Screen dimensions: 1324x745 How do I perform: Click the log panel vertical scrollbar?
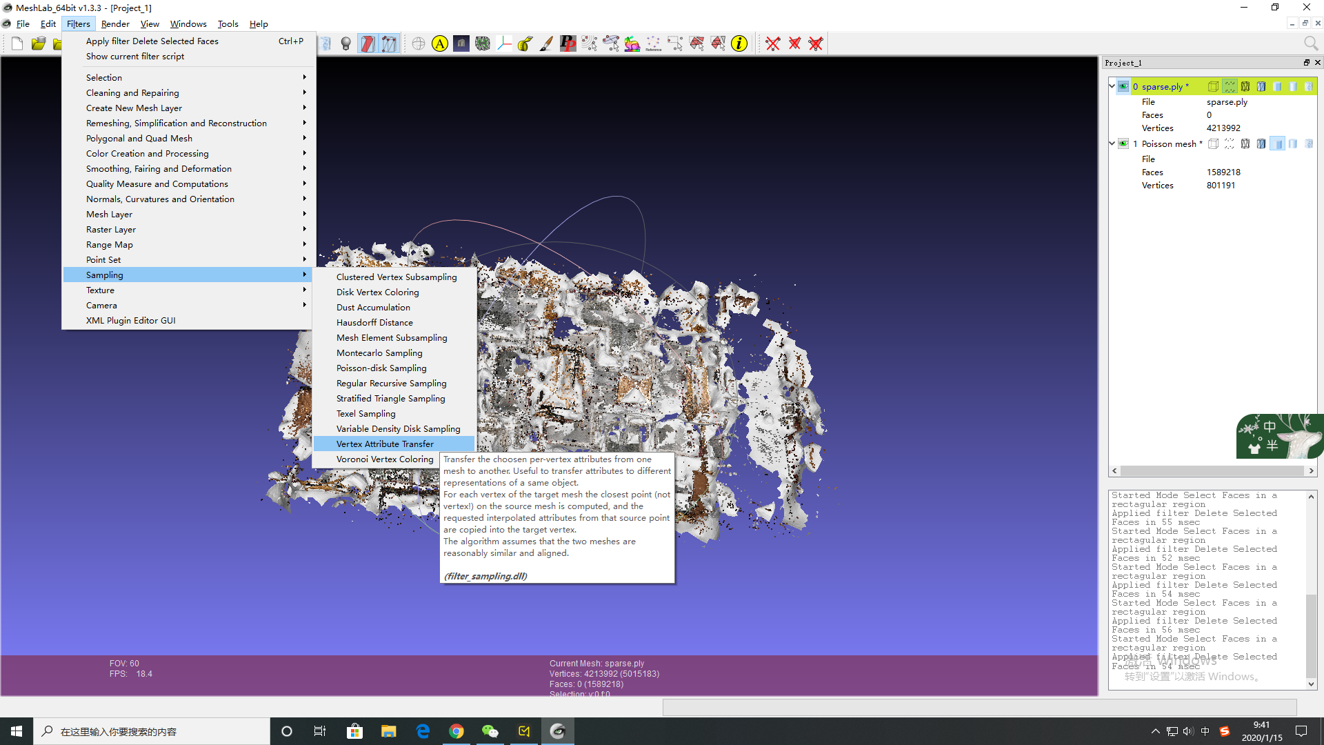point(1311,635)
